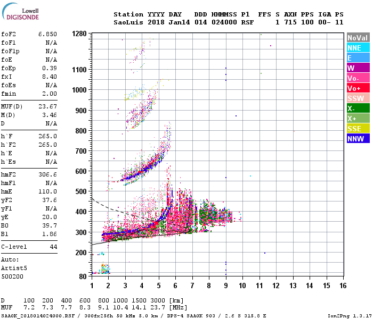Click the 500 height axis label
This screenshot has width=373, height=319.
[x=81, y=191]
